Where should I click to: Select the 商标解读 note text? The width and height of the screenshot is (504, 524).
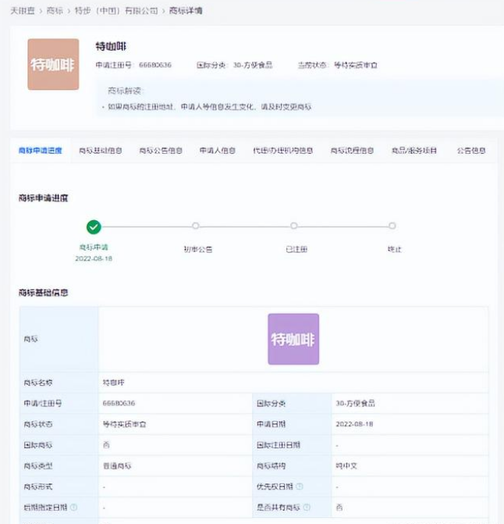click(x=210, y=107)
